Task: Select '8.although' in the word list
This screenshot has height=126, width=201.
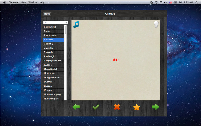Action: pos(54,56)
